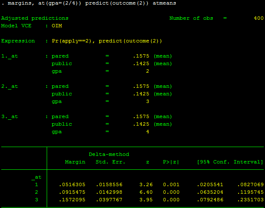Select the 'Adjusted predictions' title text
This screenshot has height=208, width=265.
click(x=34, y=18)
